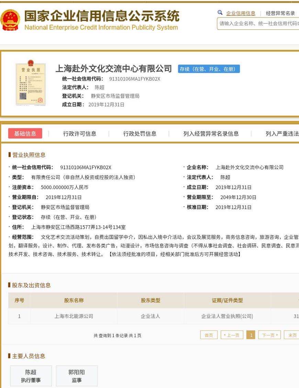The height and width of the screenshot is (388, 299).
Task: Open the 列入经营异常名录信息 tab
Action: coord(211,134)
